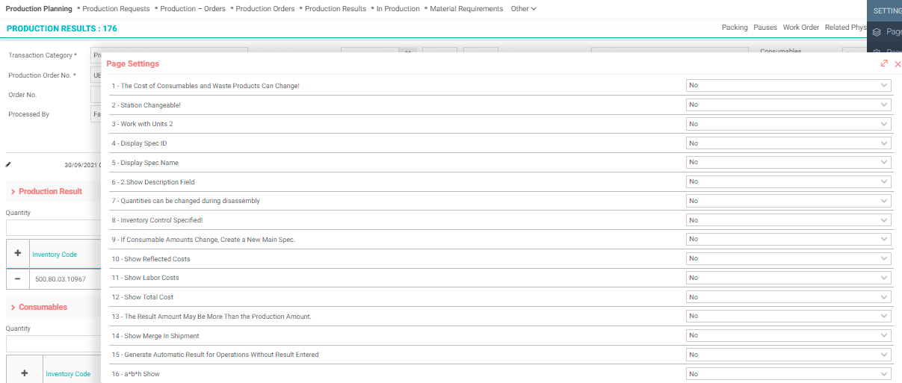Open dropdown for Result Amount May Be More

point(788,316)
